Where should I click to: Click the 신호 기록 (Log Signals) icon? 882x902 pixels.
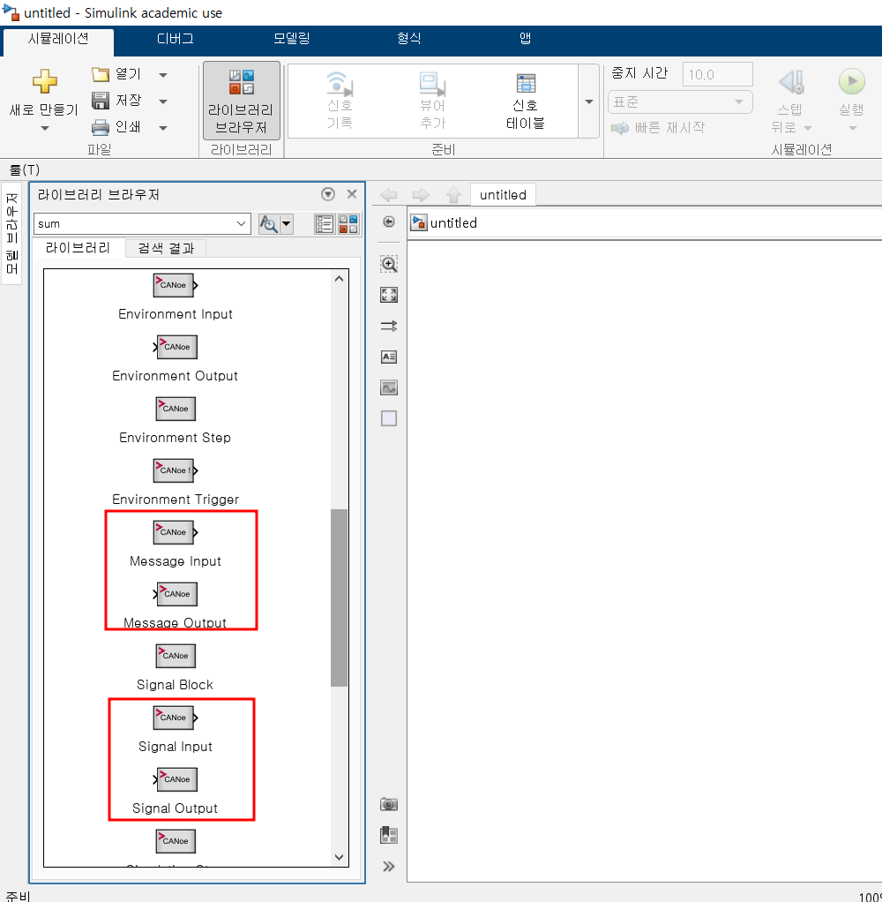click(x=340, y=84)
